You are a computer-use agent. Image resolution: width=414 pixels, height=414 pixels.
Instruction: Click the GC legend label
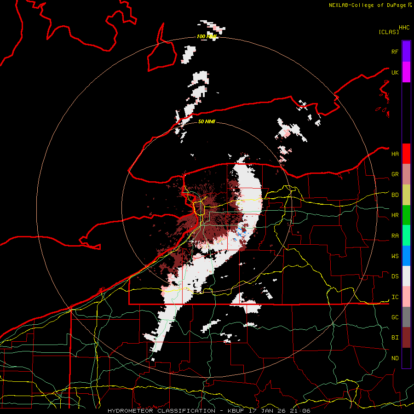pos(395,317)
